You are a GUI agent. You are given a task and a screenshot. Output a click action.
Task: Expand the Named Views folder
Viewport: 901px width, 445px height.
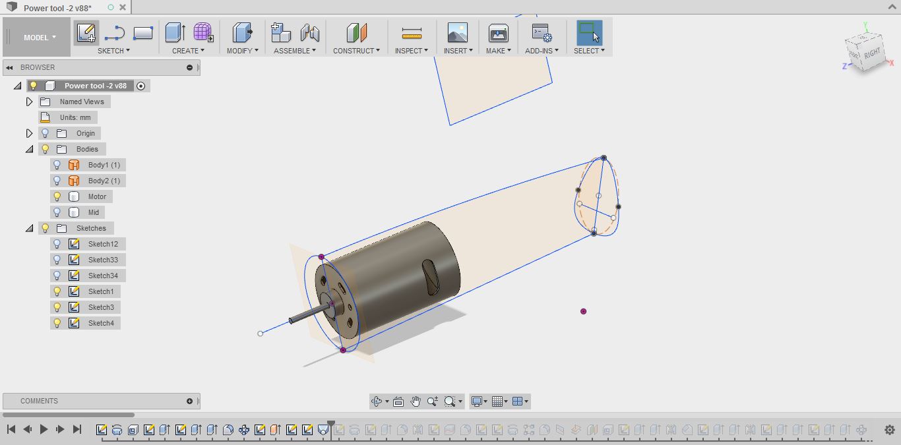[x=30, y=102]
